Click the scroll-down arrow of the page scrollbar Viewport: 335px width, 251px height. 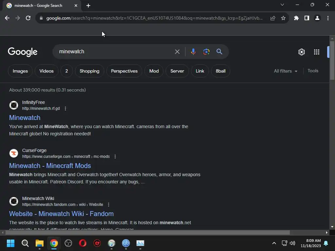pos(332,227)
